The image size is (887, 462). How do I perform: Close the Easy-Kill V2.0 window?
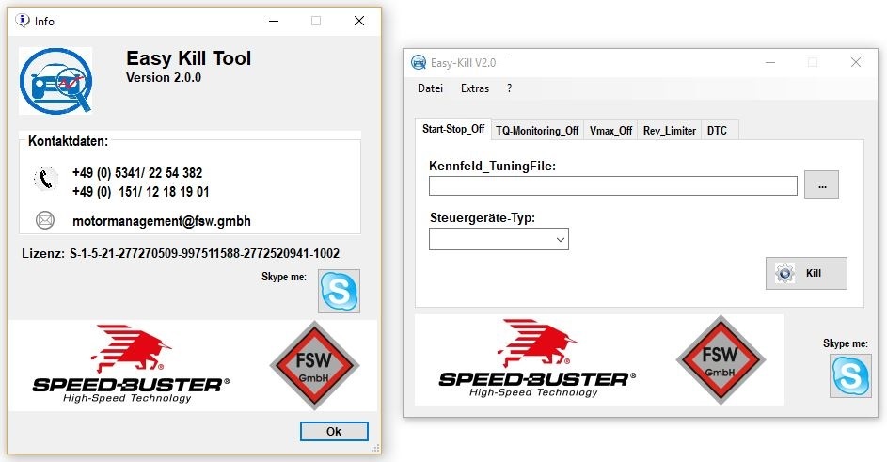click(856, 62)
